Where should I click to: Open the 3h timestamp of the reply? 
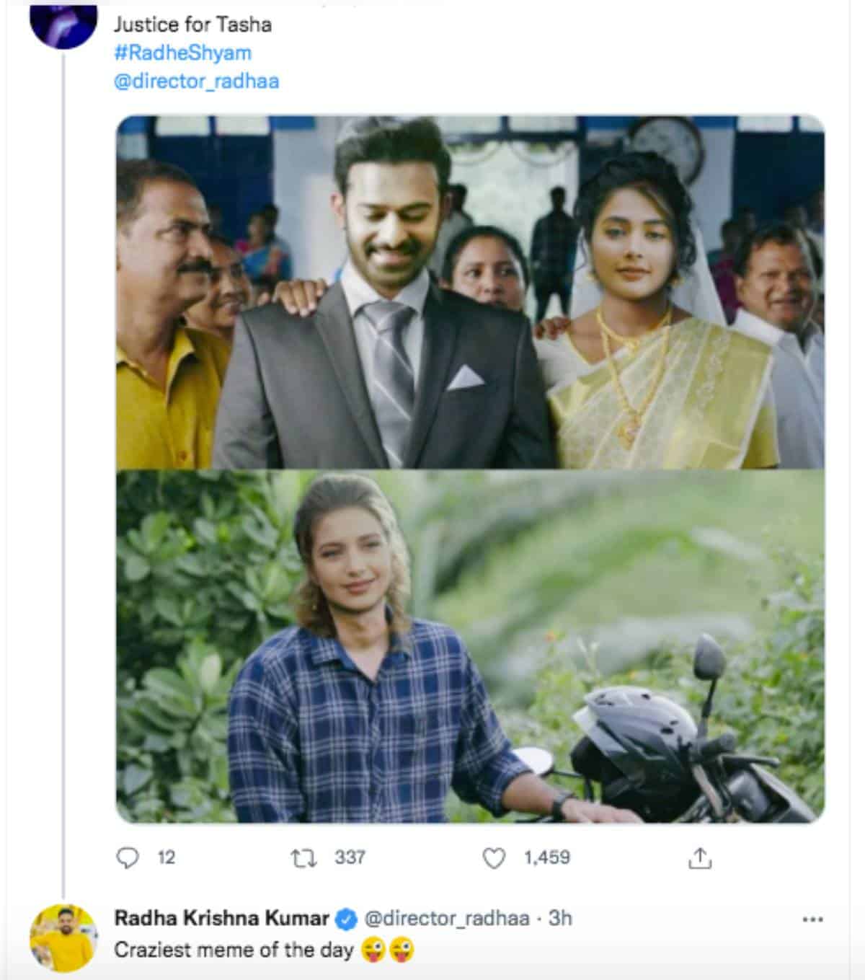click(560, 919)
